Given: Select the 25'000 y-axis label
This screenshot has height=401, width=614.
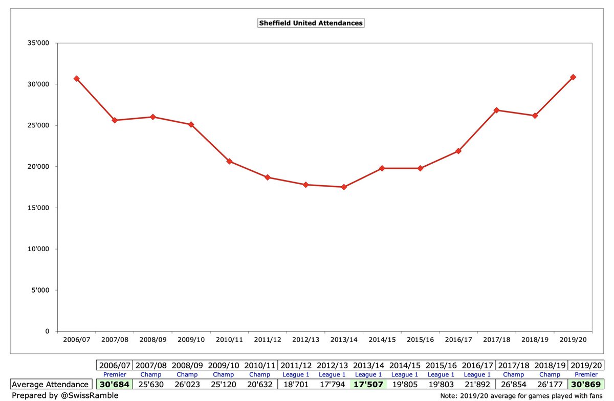Looking at the screenshot, I should click(39, 125).
